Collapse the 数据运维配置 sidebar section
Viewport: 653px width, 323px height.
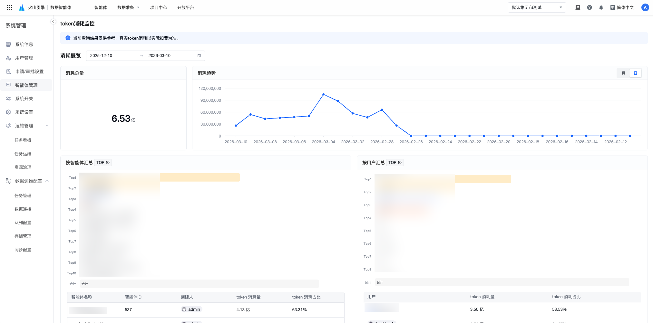tap(47, 181)
